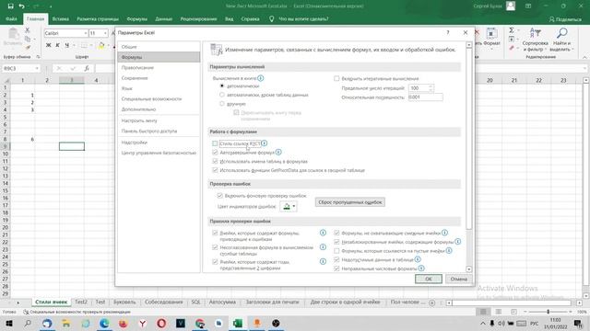Screen dimensions: 590x331
Task: Click info icon next to Вычисления в книге
Action: coord(260,78)
